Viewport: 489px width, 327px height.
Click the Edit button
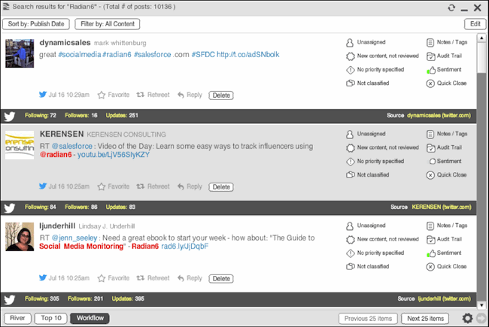[475, 24]
